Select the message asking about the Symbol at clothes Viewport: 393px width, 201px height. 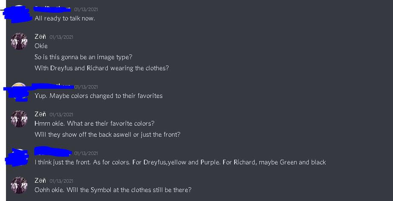[113, 190]
